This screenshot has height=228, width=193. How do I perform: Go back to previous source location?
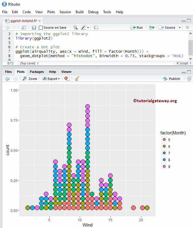[8, 28]
